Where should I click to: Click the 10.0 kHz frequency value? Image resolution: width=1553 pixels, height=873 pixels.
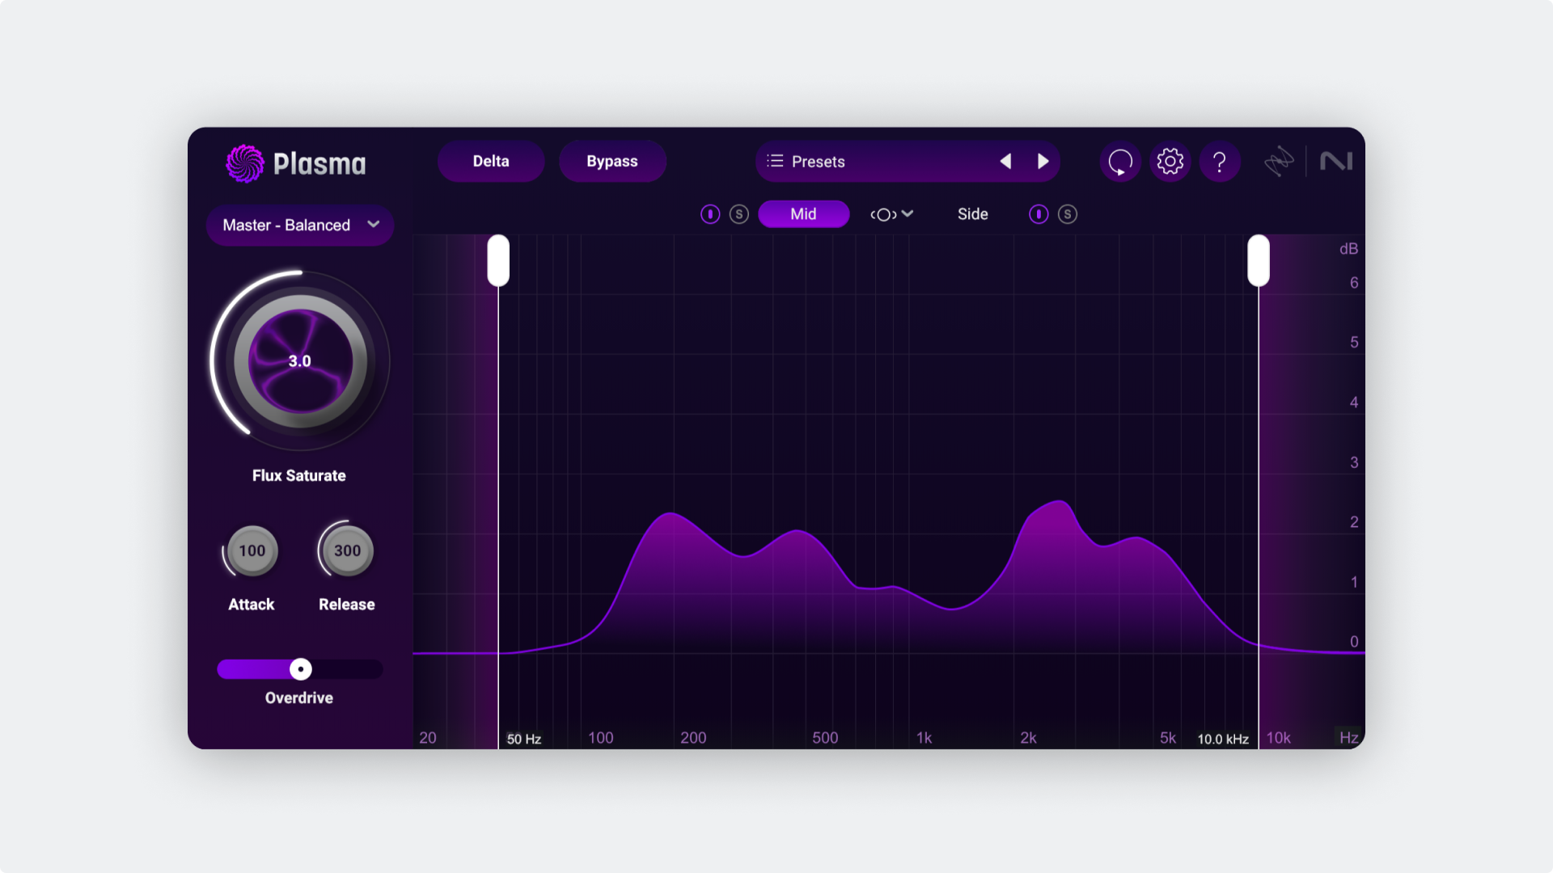coord(1222,739)
